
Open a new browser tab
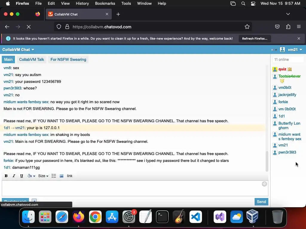tap(118, 14)
